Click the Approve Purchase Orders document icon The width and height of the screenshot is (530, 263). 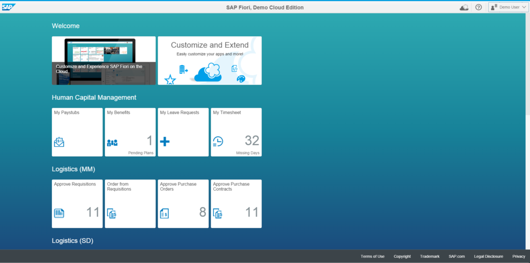pos(165,213)
